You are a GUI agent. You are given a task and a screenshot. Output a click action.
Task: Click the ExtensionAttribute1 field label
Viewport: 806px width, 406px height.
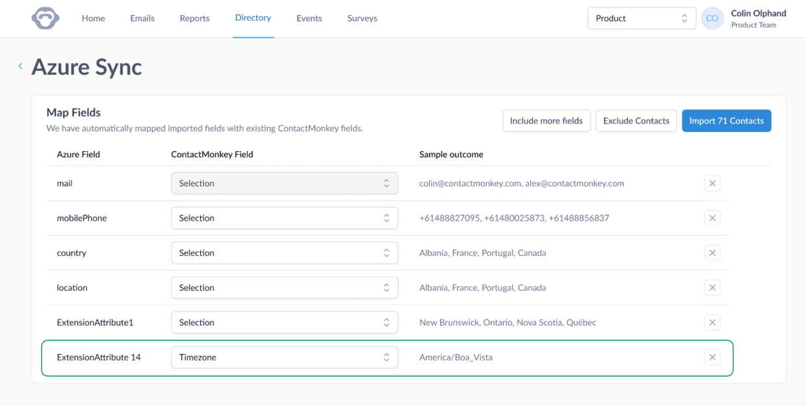tap(95, 322)
